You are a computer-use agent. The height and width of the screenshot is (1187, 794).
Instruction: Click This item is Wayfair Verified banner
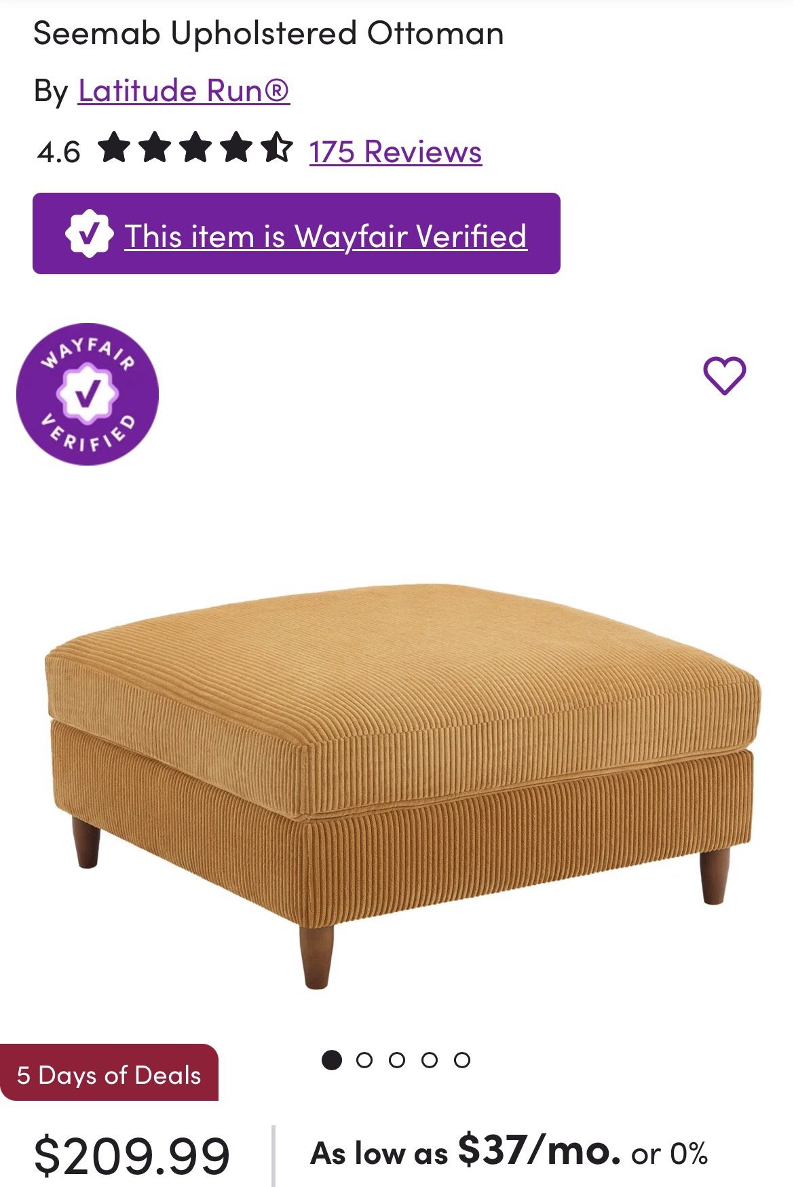click(x=297, y=233)
